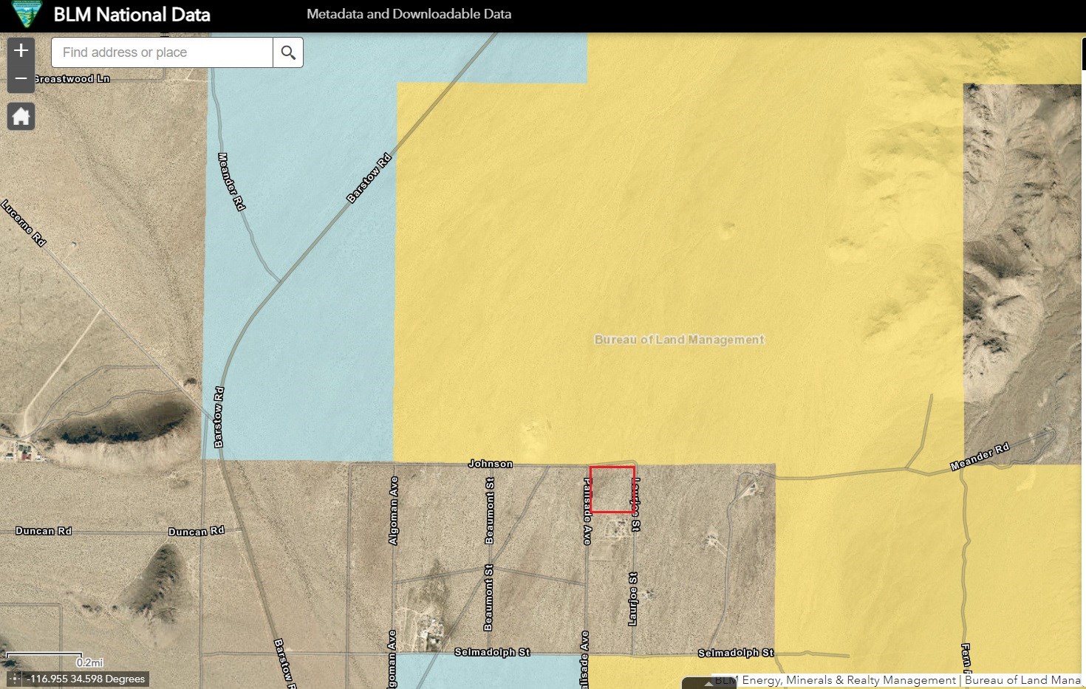Focus the Find address or place field
The width and height of the screenshot is (1086, 689).
(x=162, y=52)
